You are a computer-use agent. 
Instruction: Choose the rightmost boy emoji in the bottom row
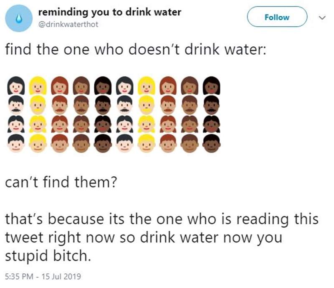(x=211, y=143)
